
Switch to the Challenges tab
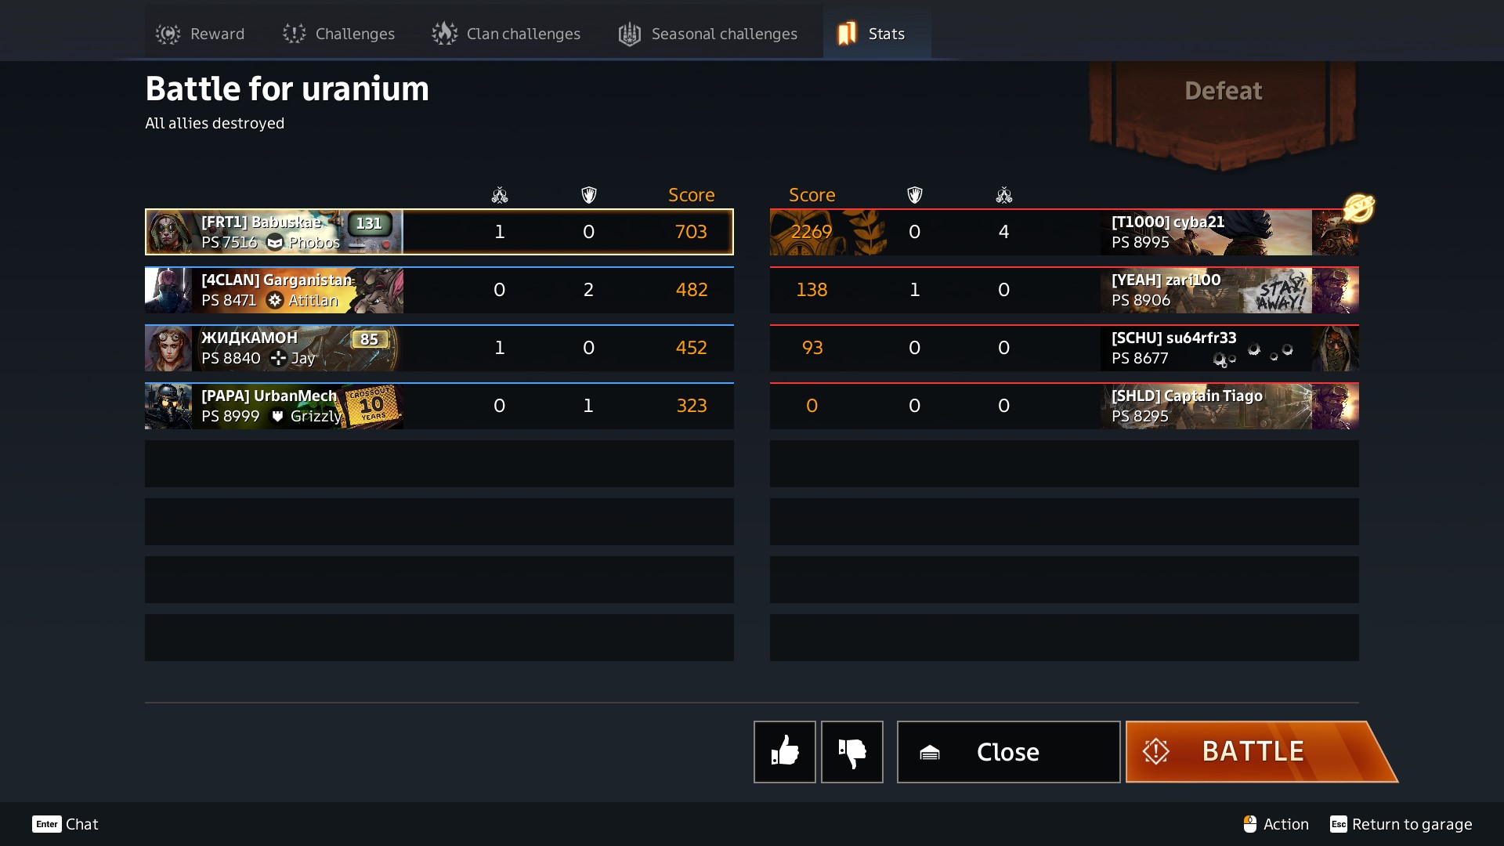[x=338, y=34]
